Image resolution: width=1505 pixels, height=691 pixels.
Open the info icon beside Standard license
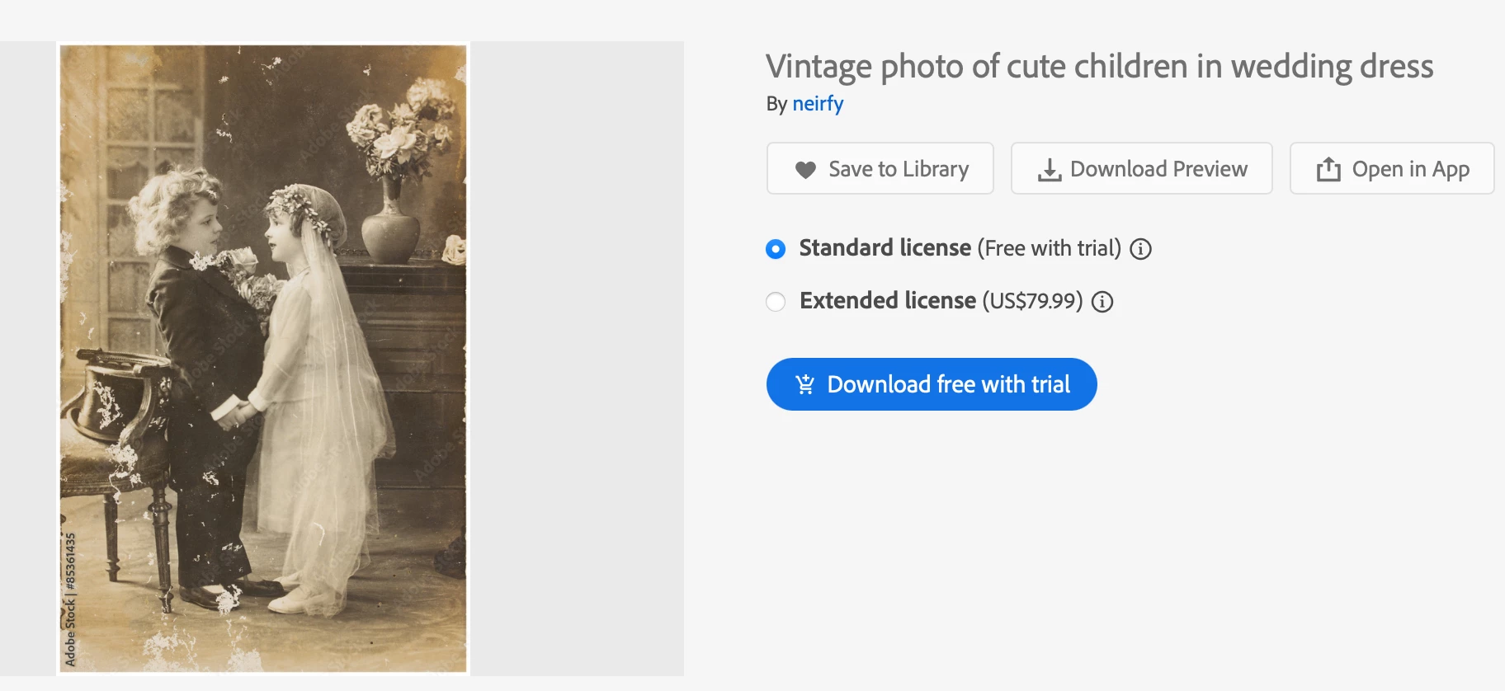[1140, 249]
